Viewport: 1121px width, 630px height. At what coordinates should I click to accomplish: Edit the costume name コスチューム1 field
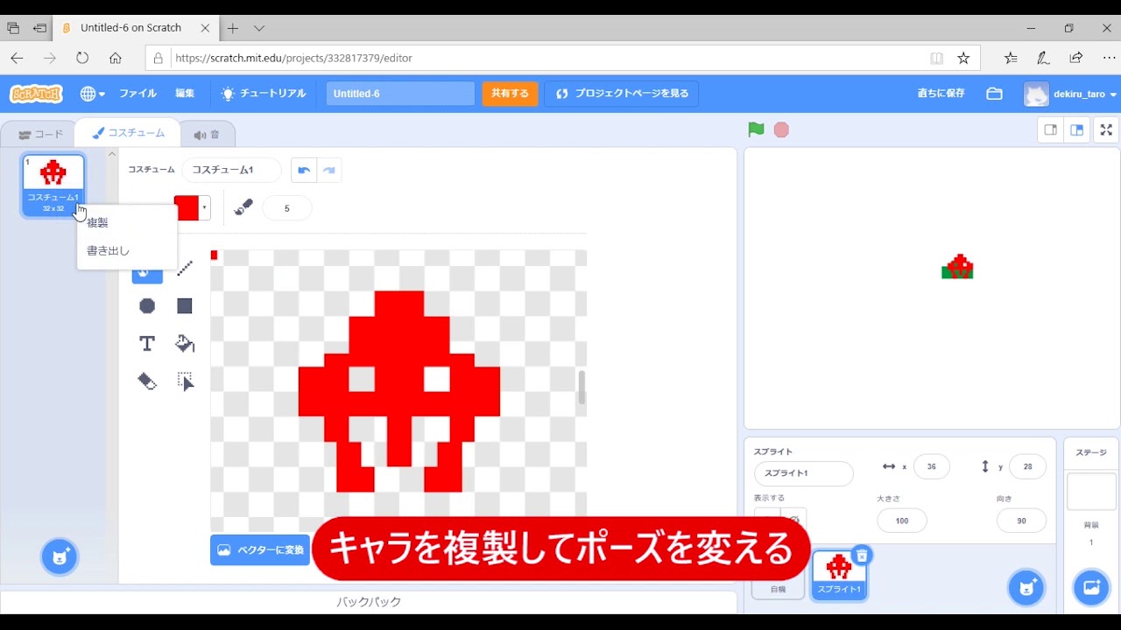tap(232, 170)
